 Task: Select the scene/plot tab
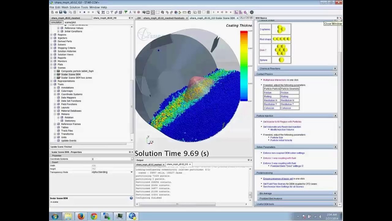tap(70, 22)
